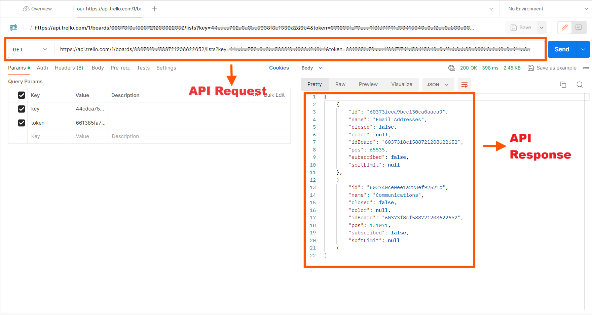
Task: Click the beautify response icon next to JSON
Action: point(464,85)
